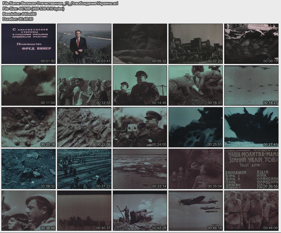Open the explosion smoke thumbnail at 00:11:04
Image resolution: width=281 pixels, height=233 pixels.
pos(29,85)
